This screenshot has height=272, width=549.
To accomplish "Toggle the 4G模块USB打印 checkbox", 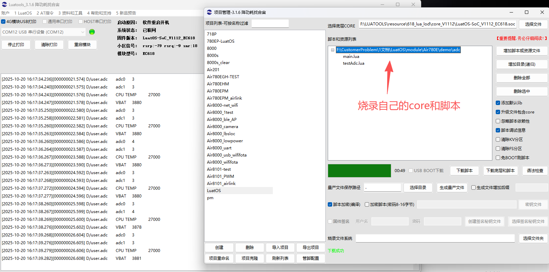I will click(3, 22).
